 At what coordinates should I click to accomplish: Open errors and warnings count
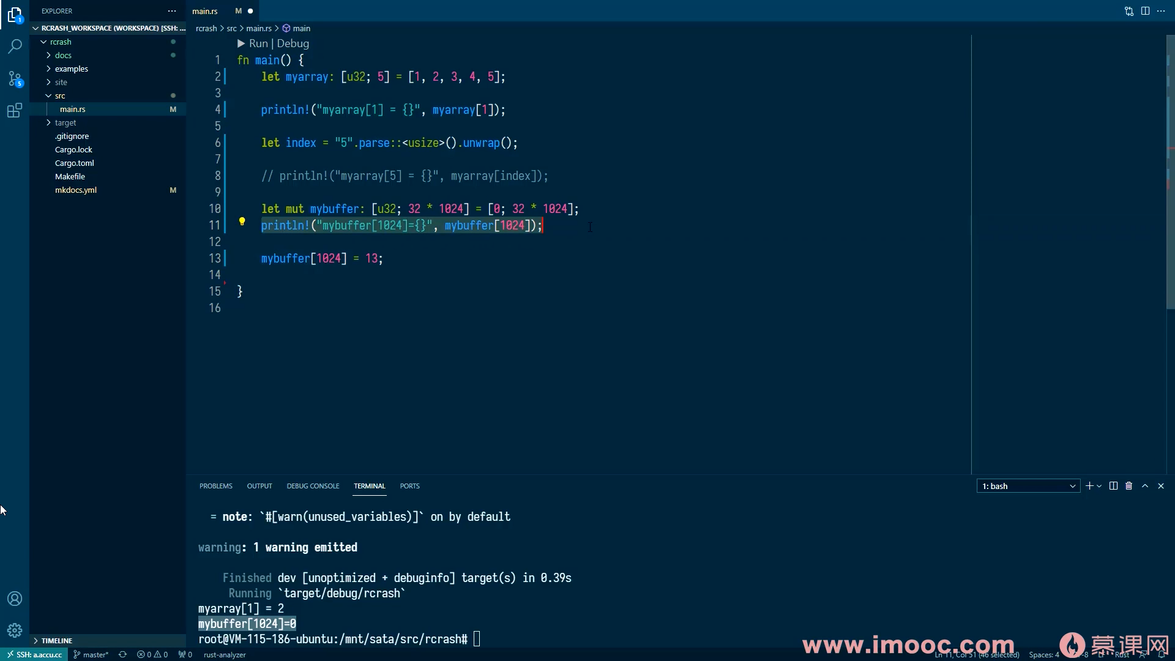[x=152, y=654]
